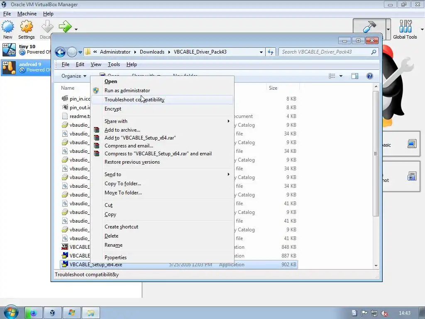This screenshot has width=425, height=319.
Task: Choose Move To folder... option
Action: click(x=162, y=193)
